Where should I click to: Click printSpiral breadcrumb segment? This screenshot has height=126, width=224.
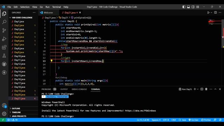tap(81, 17)
